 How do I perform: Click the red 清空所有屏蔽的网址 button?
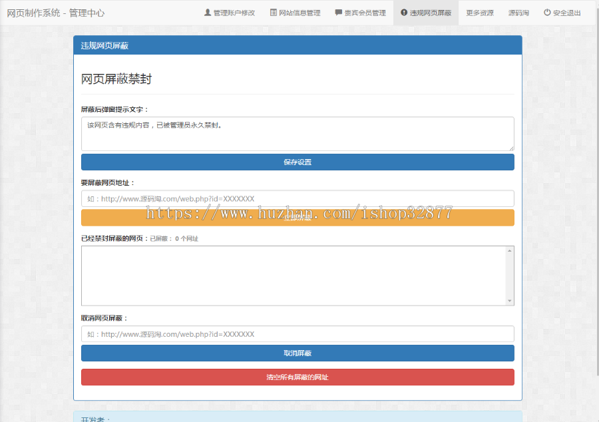298,377
